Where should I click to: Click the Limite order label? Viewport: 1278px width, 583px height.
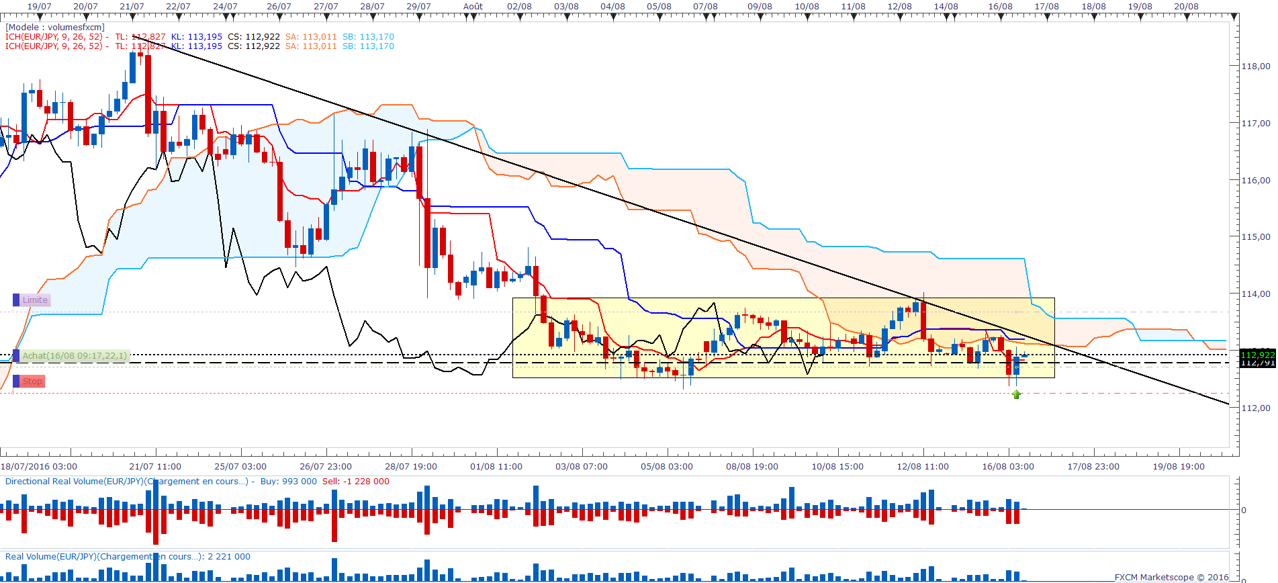pos(35,300)
